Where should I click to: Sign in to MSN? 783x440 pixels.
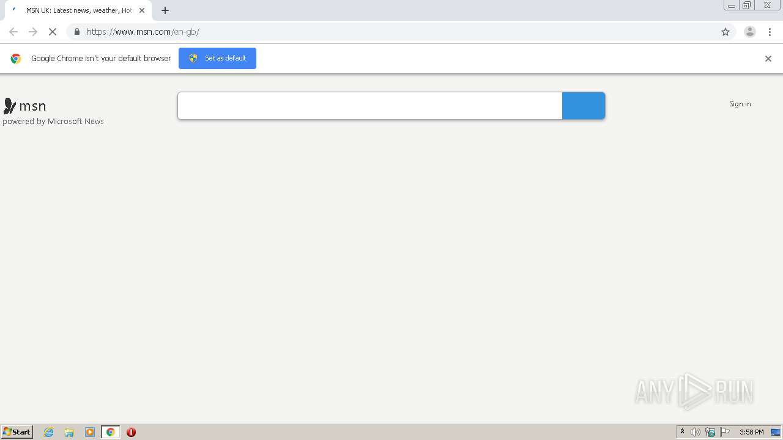[x=740, y=104]
